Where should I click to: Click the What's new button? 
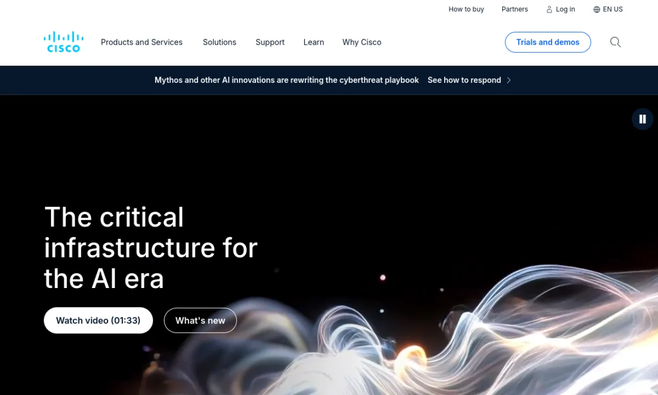200,320
